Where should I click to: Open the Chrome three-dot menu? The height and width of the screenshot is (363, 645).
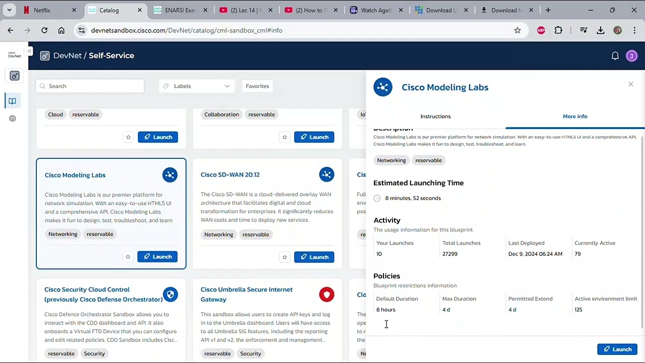click(x=634, y=30)
